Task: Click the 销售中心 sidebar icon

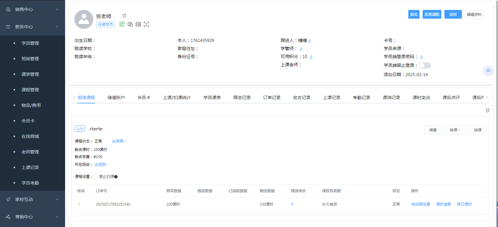Action: click(x=8, y=9)
